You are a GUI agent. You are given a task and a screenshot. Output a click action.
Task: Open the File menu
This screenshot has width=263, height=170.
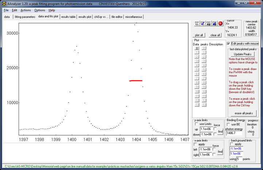coord(6,10)
